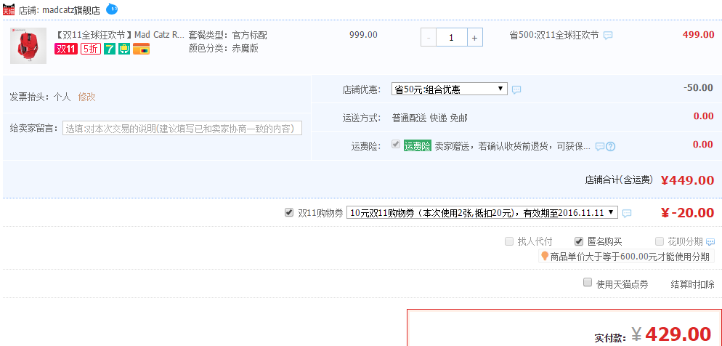This screenshot has width=722, height=346.
Task: Click the 结算时扣除 text
Action: pyautogui.click(x=692, y=284)
